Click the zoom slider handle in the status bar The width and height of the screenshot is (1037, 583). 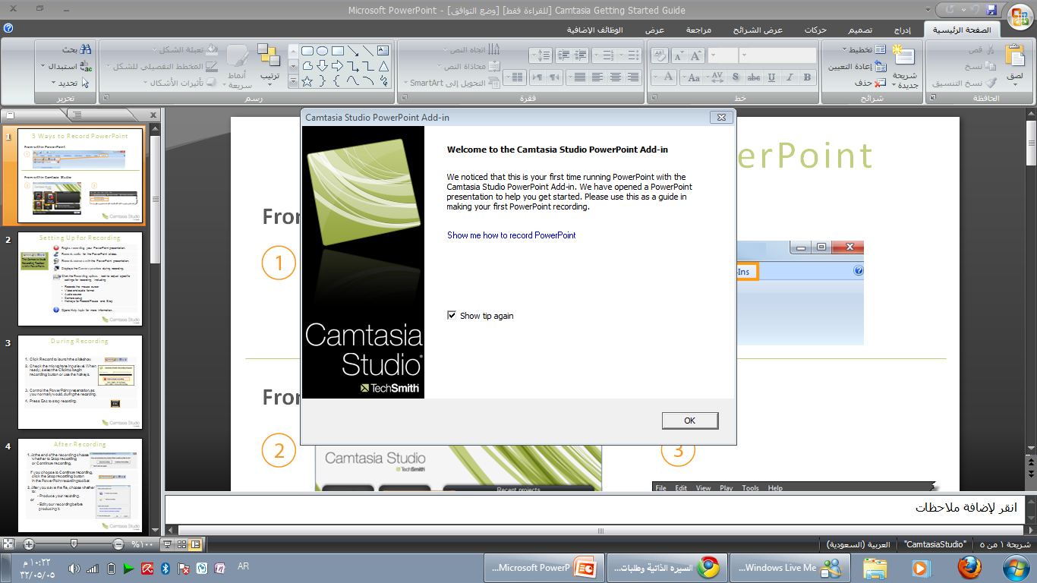74,544
